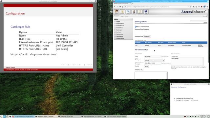Open Static Blacklist in the sidebar
This screenshot has height=118, width=210.
point(119,36)
